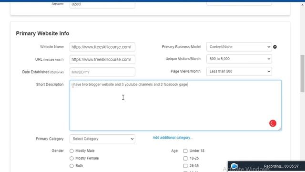The width and height of the screenshot is (305, 172).
Task: Click inside the Short Description textarea
Action: point(175,105)
